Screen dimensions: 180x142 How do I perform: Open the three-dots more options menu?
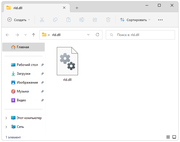160,20
